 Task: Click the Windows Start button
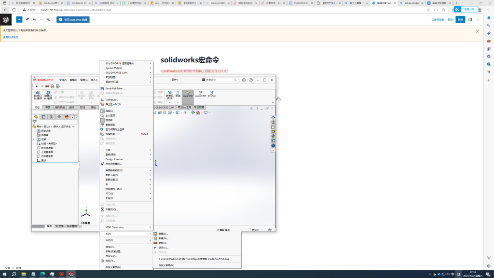5,274
